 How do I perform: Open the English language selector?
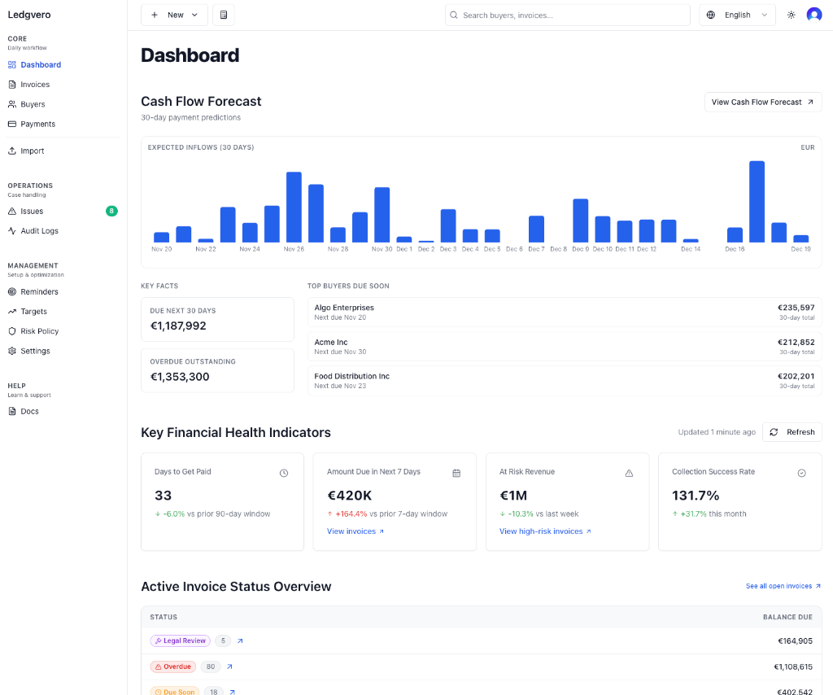(737, 14)
